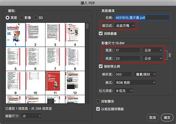Select page 4 thumbnail
Screen dimensions: 176x124
pos(75,35)
